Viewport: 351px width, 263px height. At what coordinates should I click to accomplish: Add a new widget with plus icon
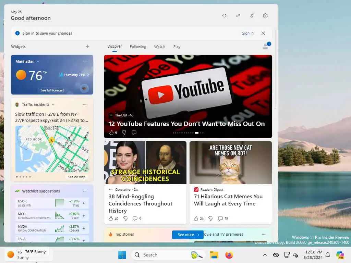(87, 46)
